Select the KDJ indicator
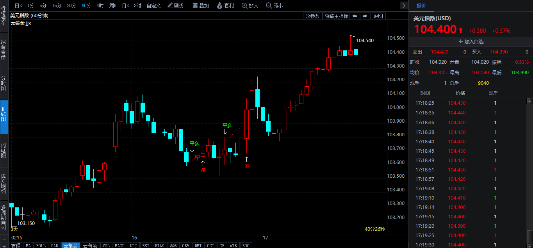This screenshot has height=248, width=533. tap(133, 245)
